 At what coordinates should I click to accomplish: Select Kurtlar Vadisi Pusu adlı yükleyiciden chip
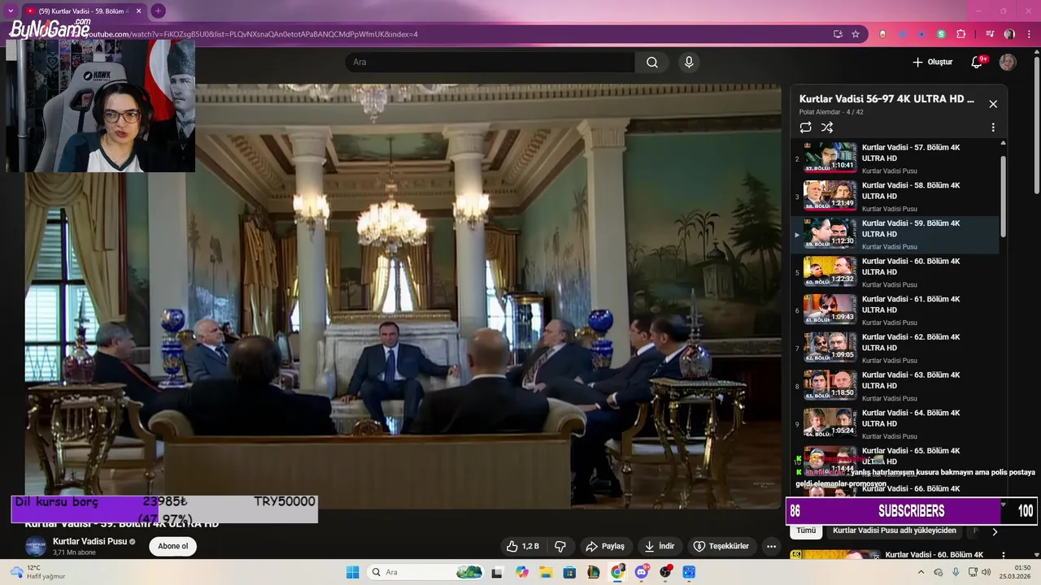click(x=895, y=531)
